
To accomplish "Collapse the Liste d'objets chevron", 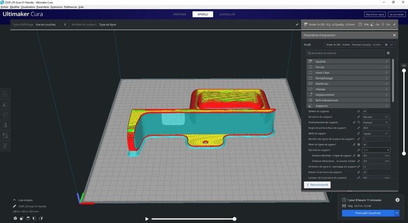I will (x=14, y=200).
